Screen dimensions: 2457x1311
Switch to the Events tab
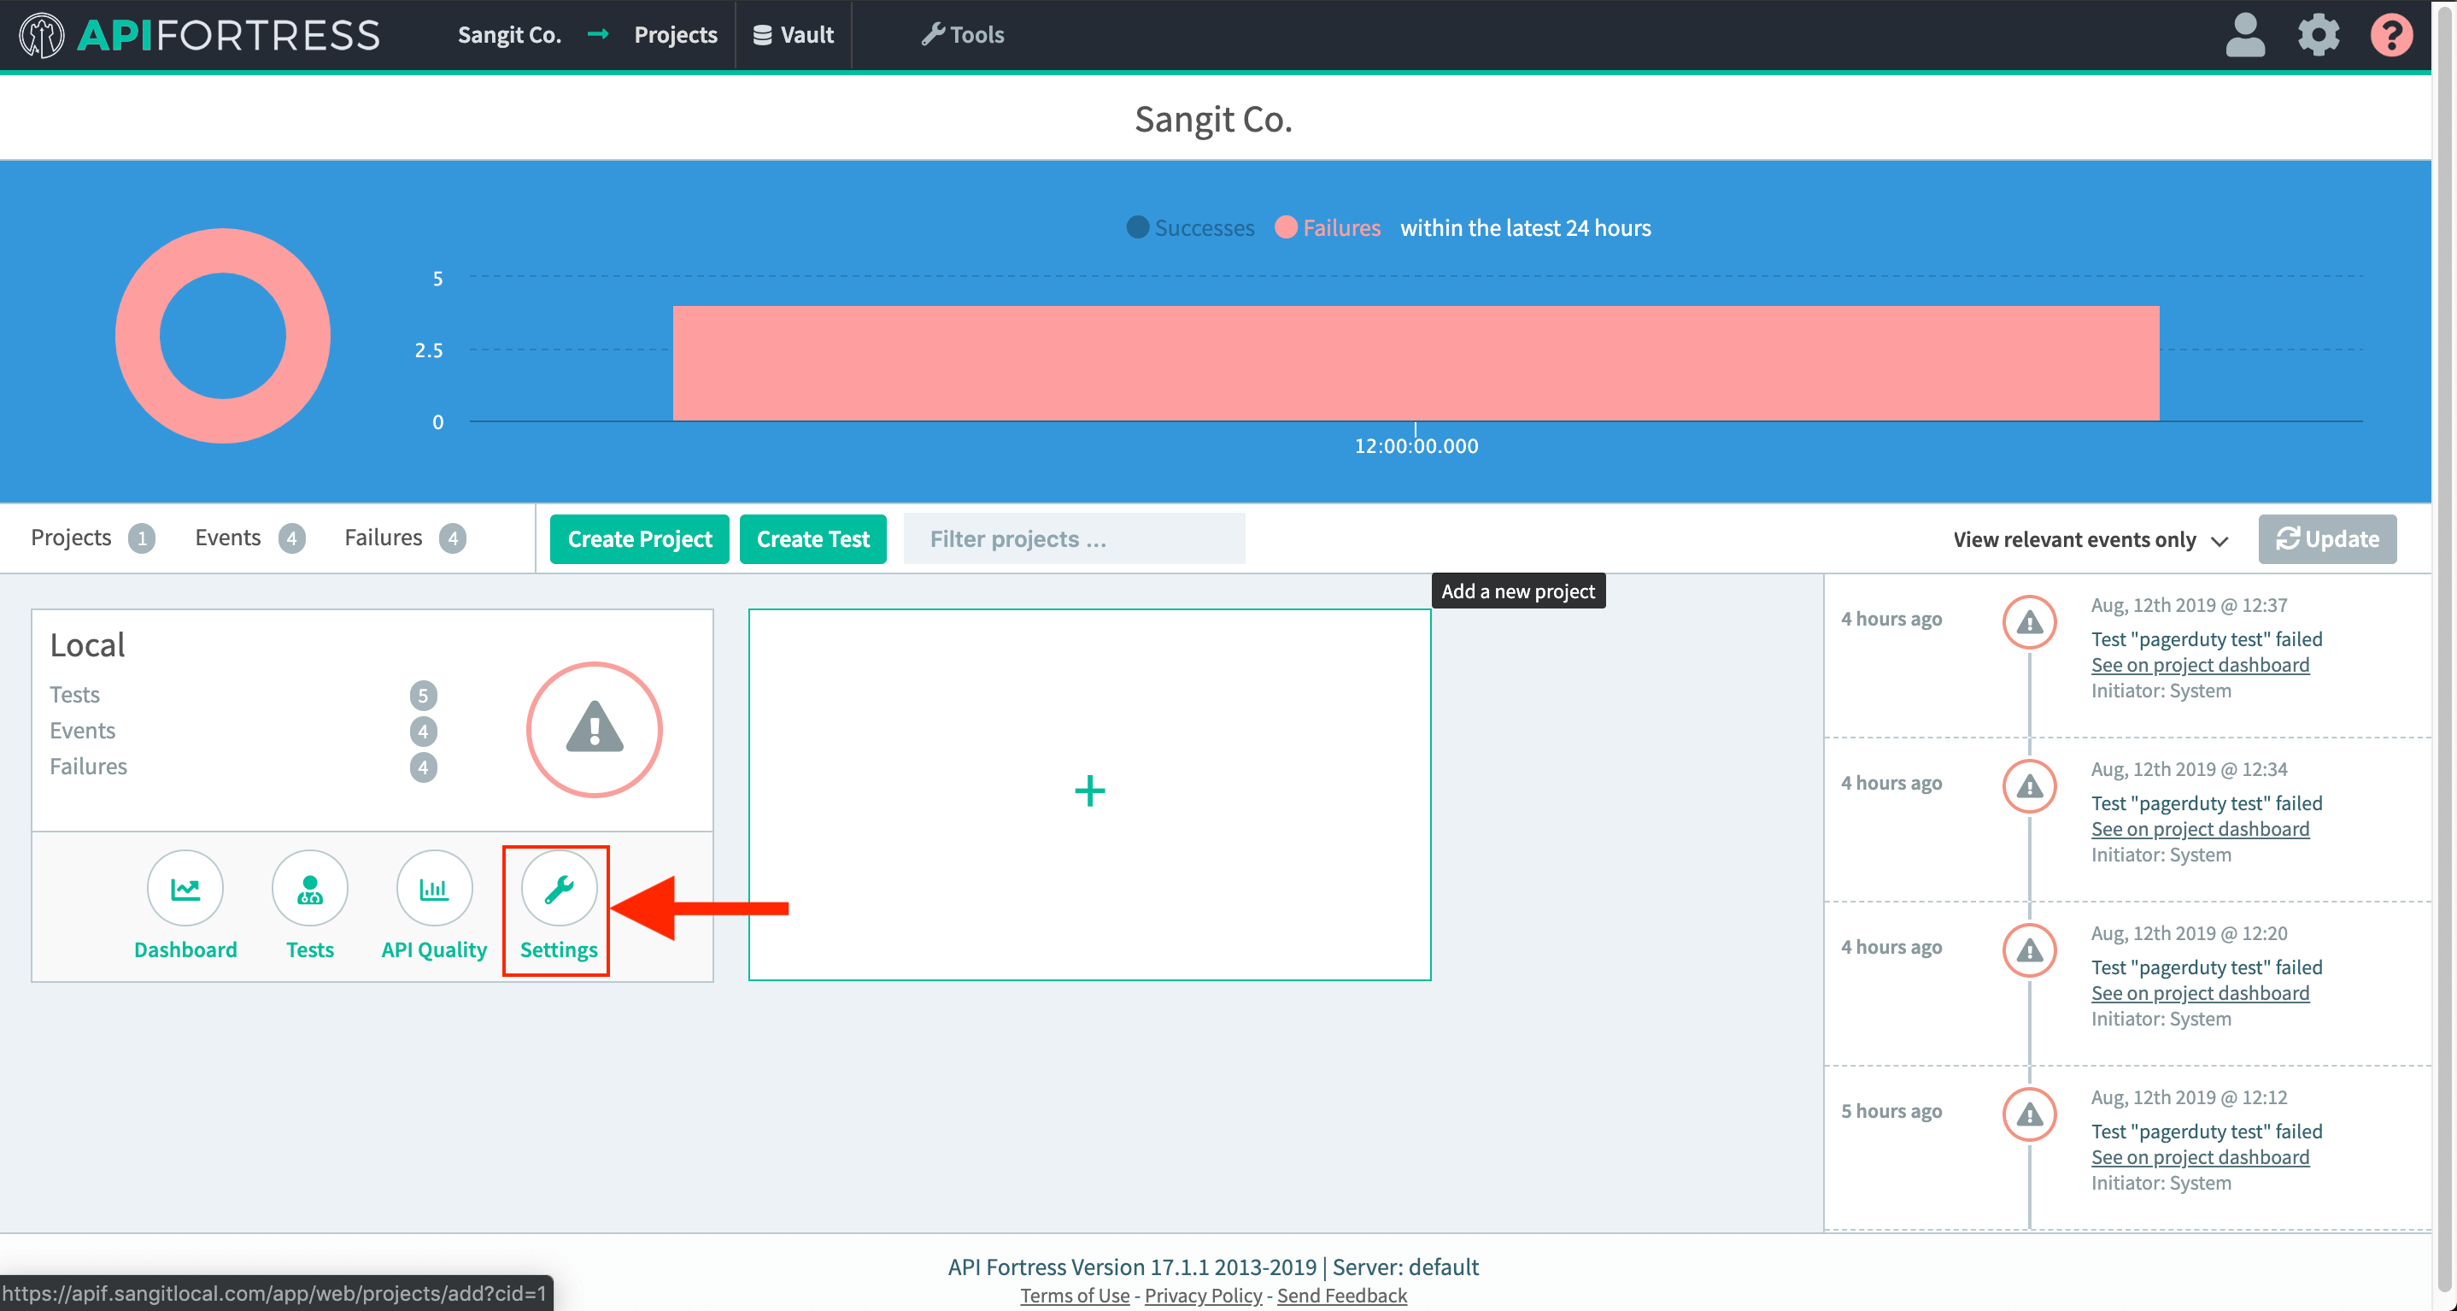coord(227,538)
